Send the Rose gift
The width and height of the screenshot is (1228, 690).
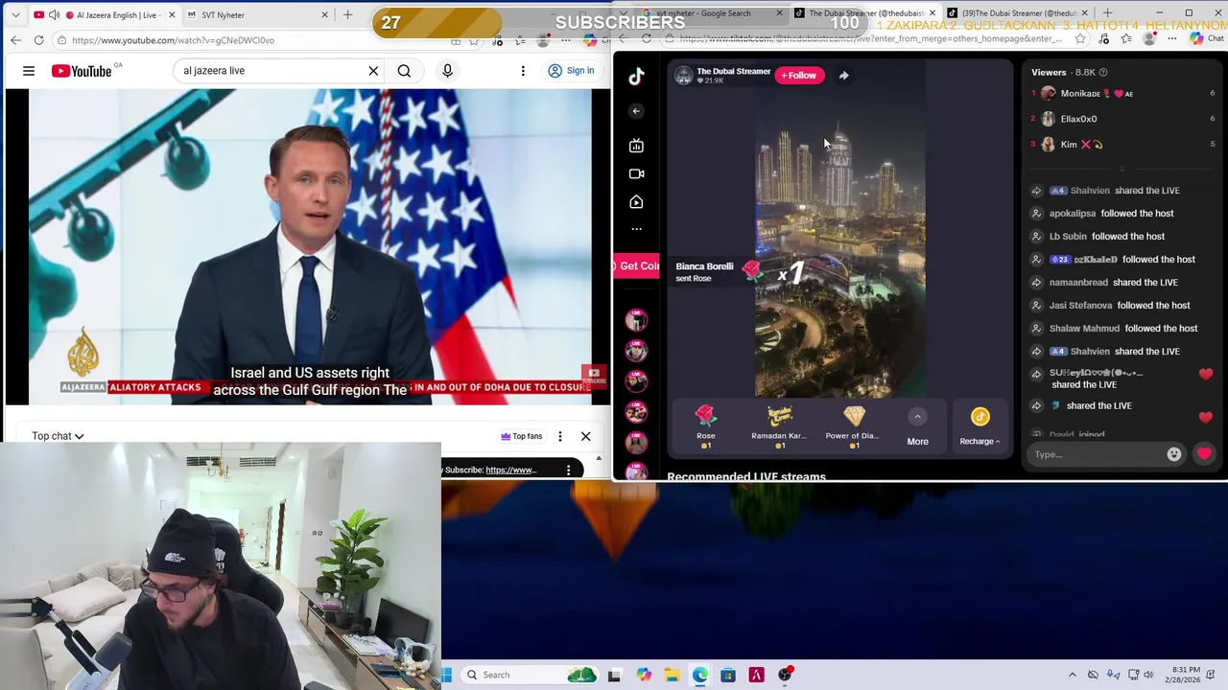tap(706, 425)
